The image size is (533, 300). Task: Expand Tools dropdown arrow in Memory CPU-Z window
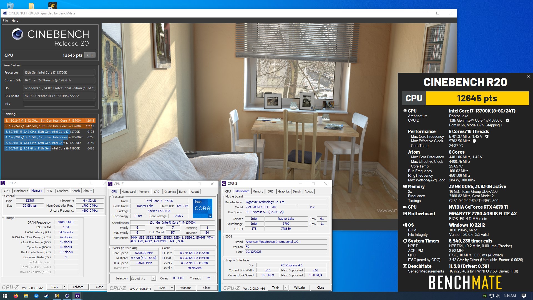pos(64,287)
